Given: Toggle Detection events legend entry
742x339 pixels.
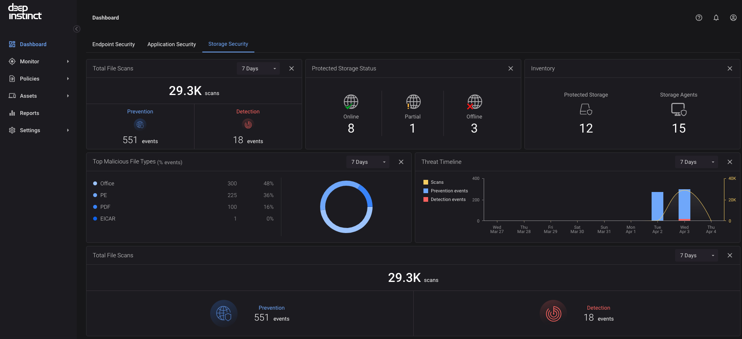Looking at the screenshot, I should (445, 199).
